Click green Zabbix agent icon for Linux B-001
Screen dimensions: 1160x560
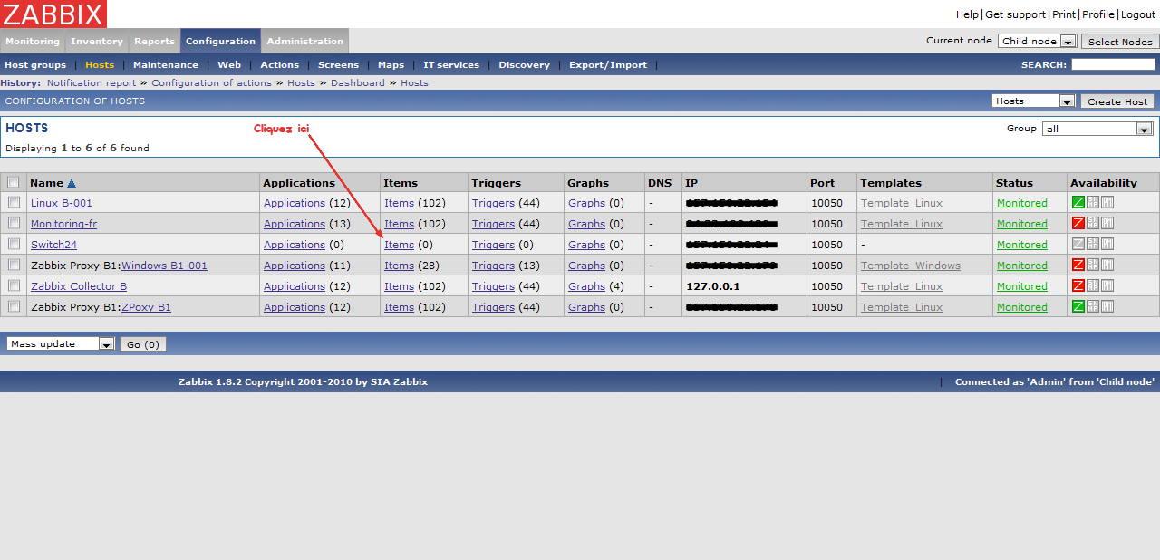pyautogui.click(x=1078, y=203)
